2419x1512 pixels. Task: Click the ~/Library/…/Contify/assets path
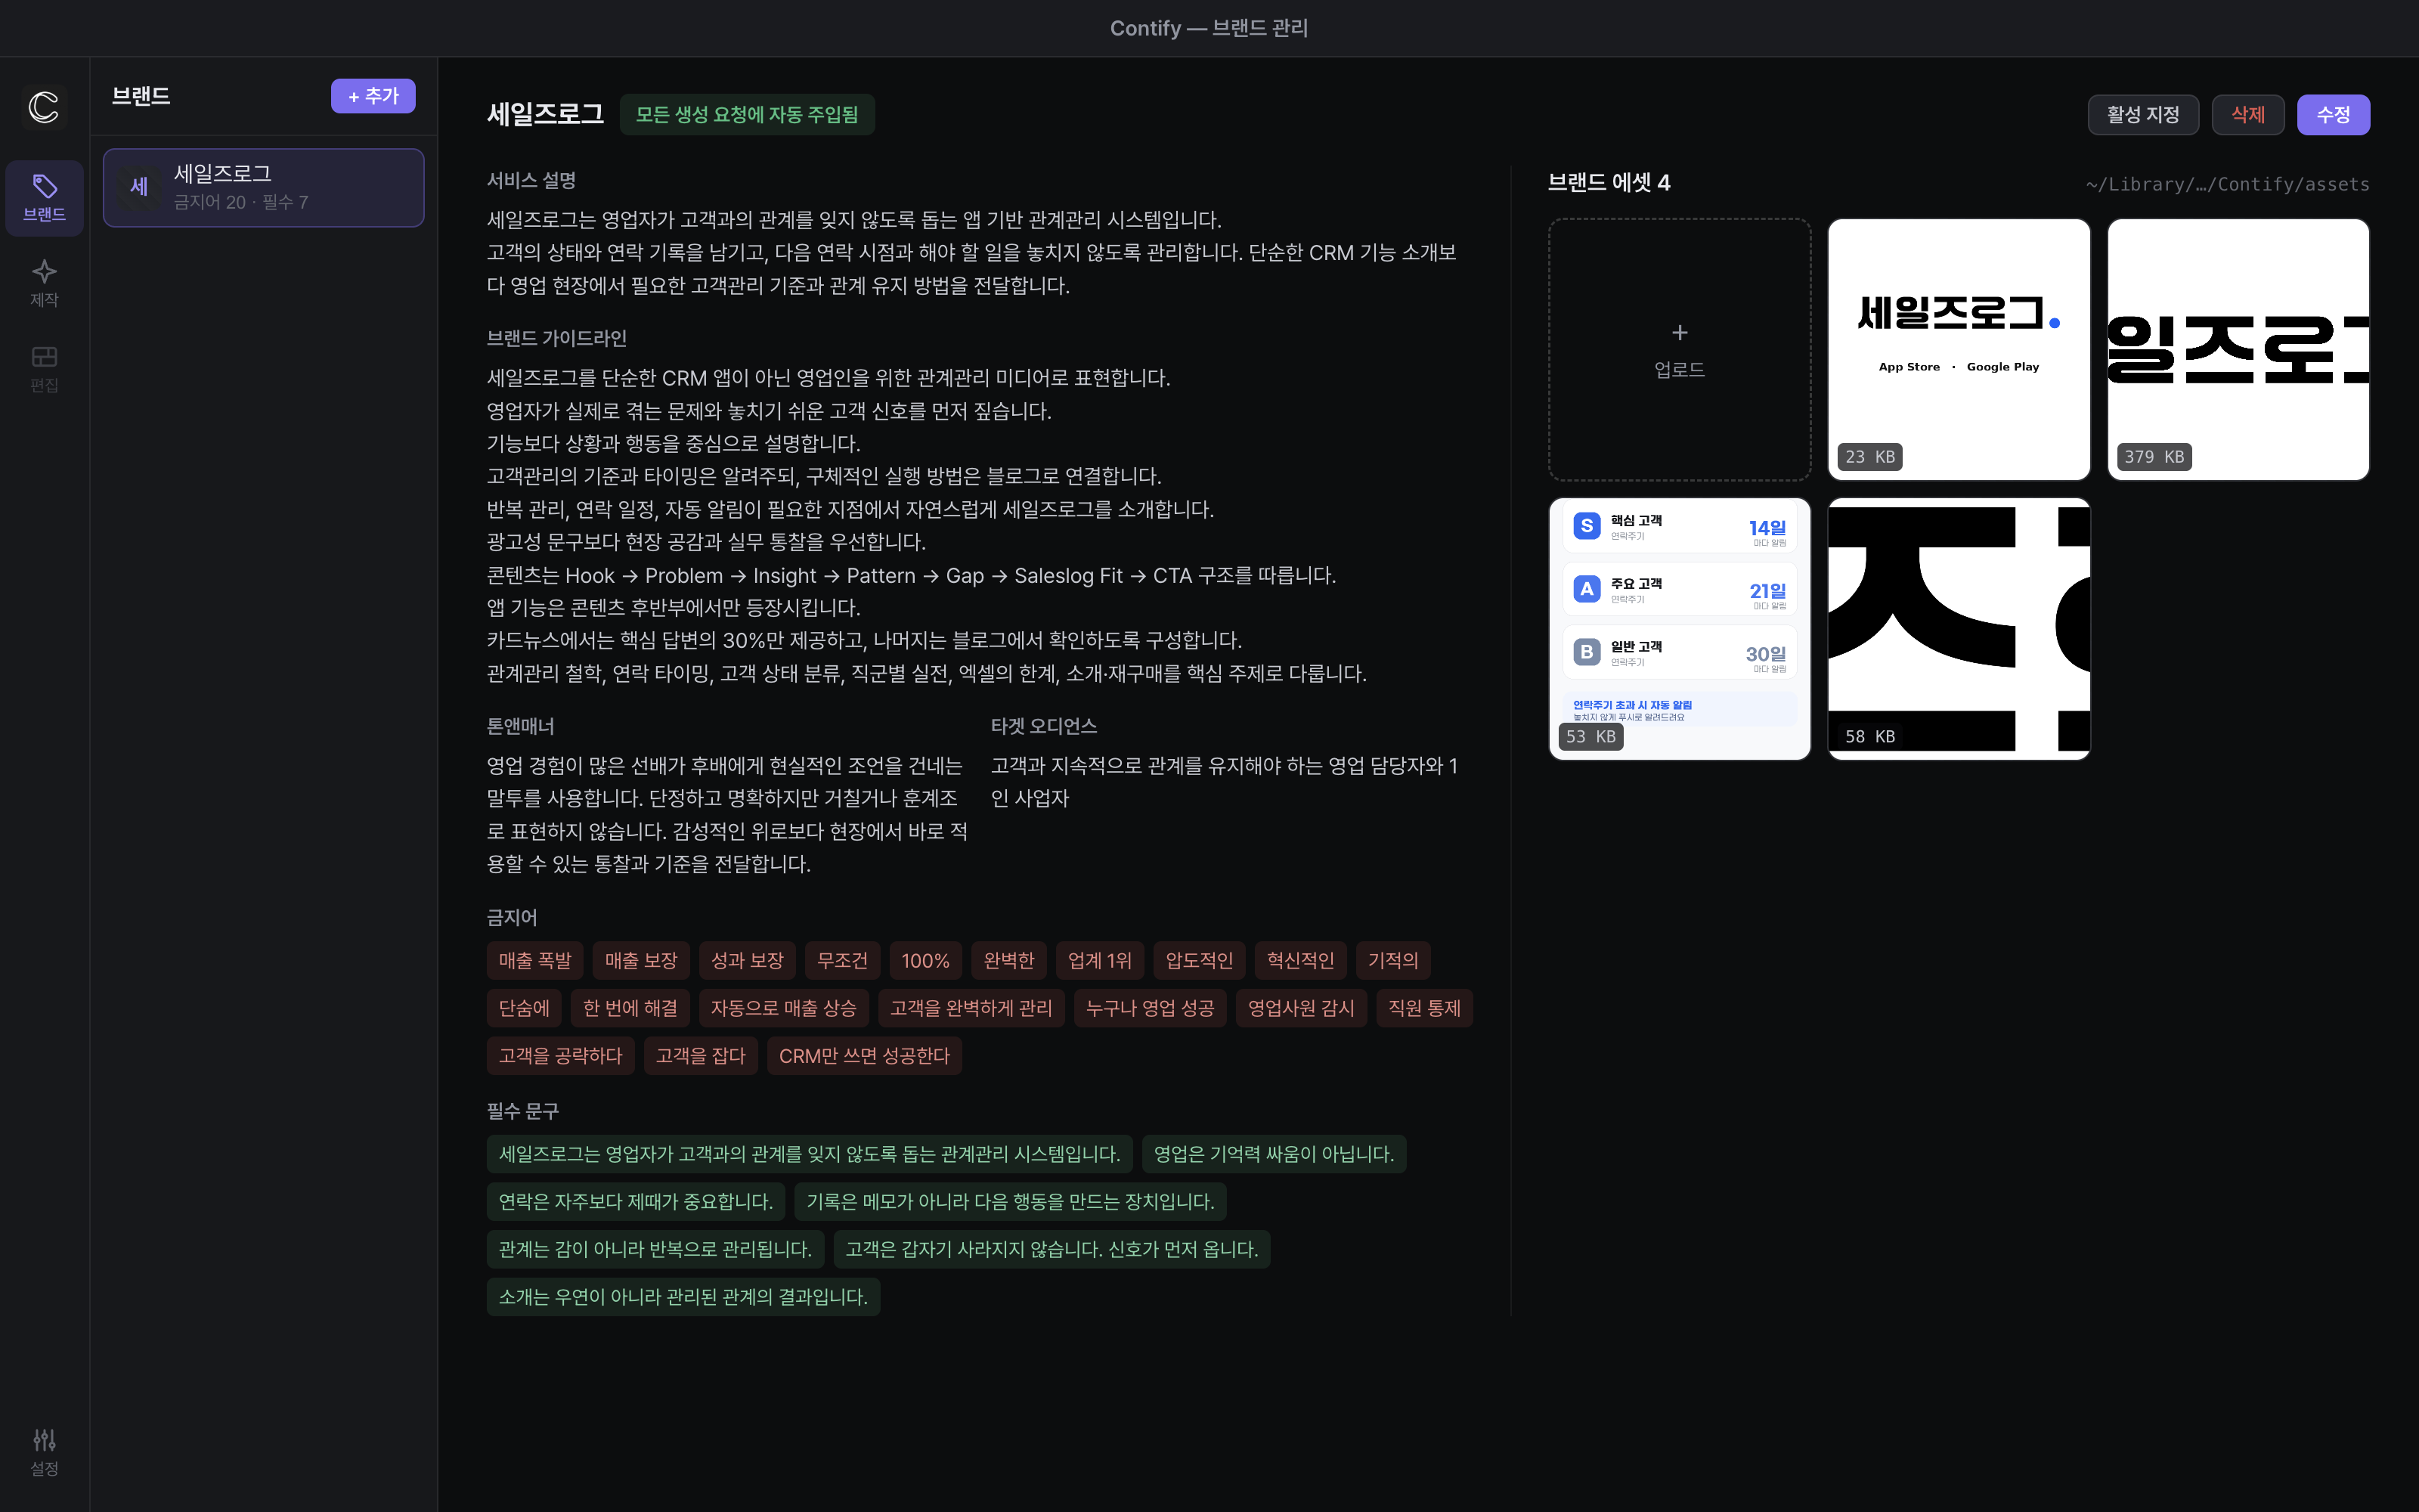[x=2227, y=184]
